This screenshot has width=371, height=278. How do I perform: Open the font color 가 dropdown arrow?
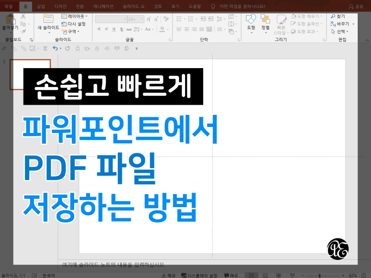click(x=168, y=29)
